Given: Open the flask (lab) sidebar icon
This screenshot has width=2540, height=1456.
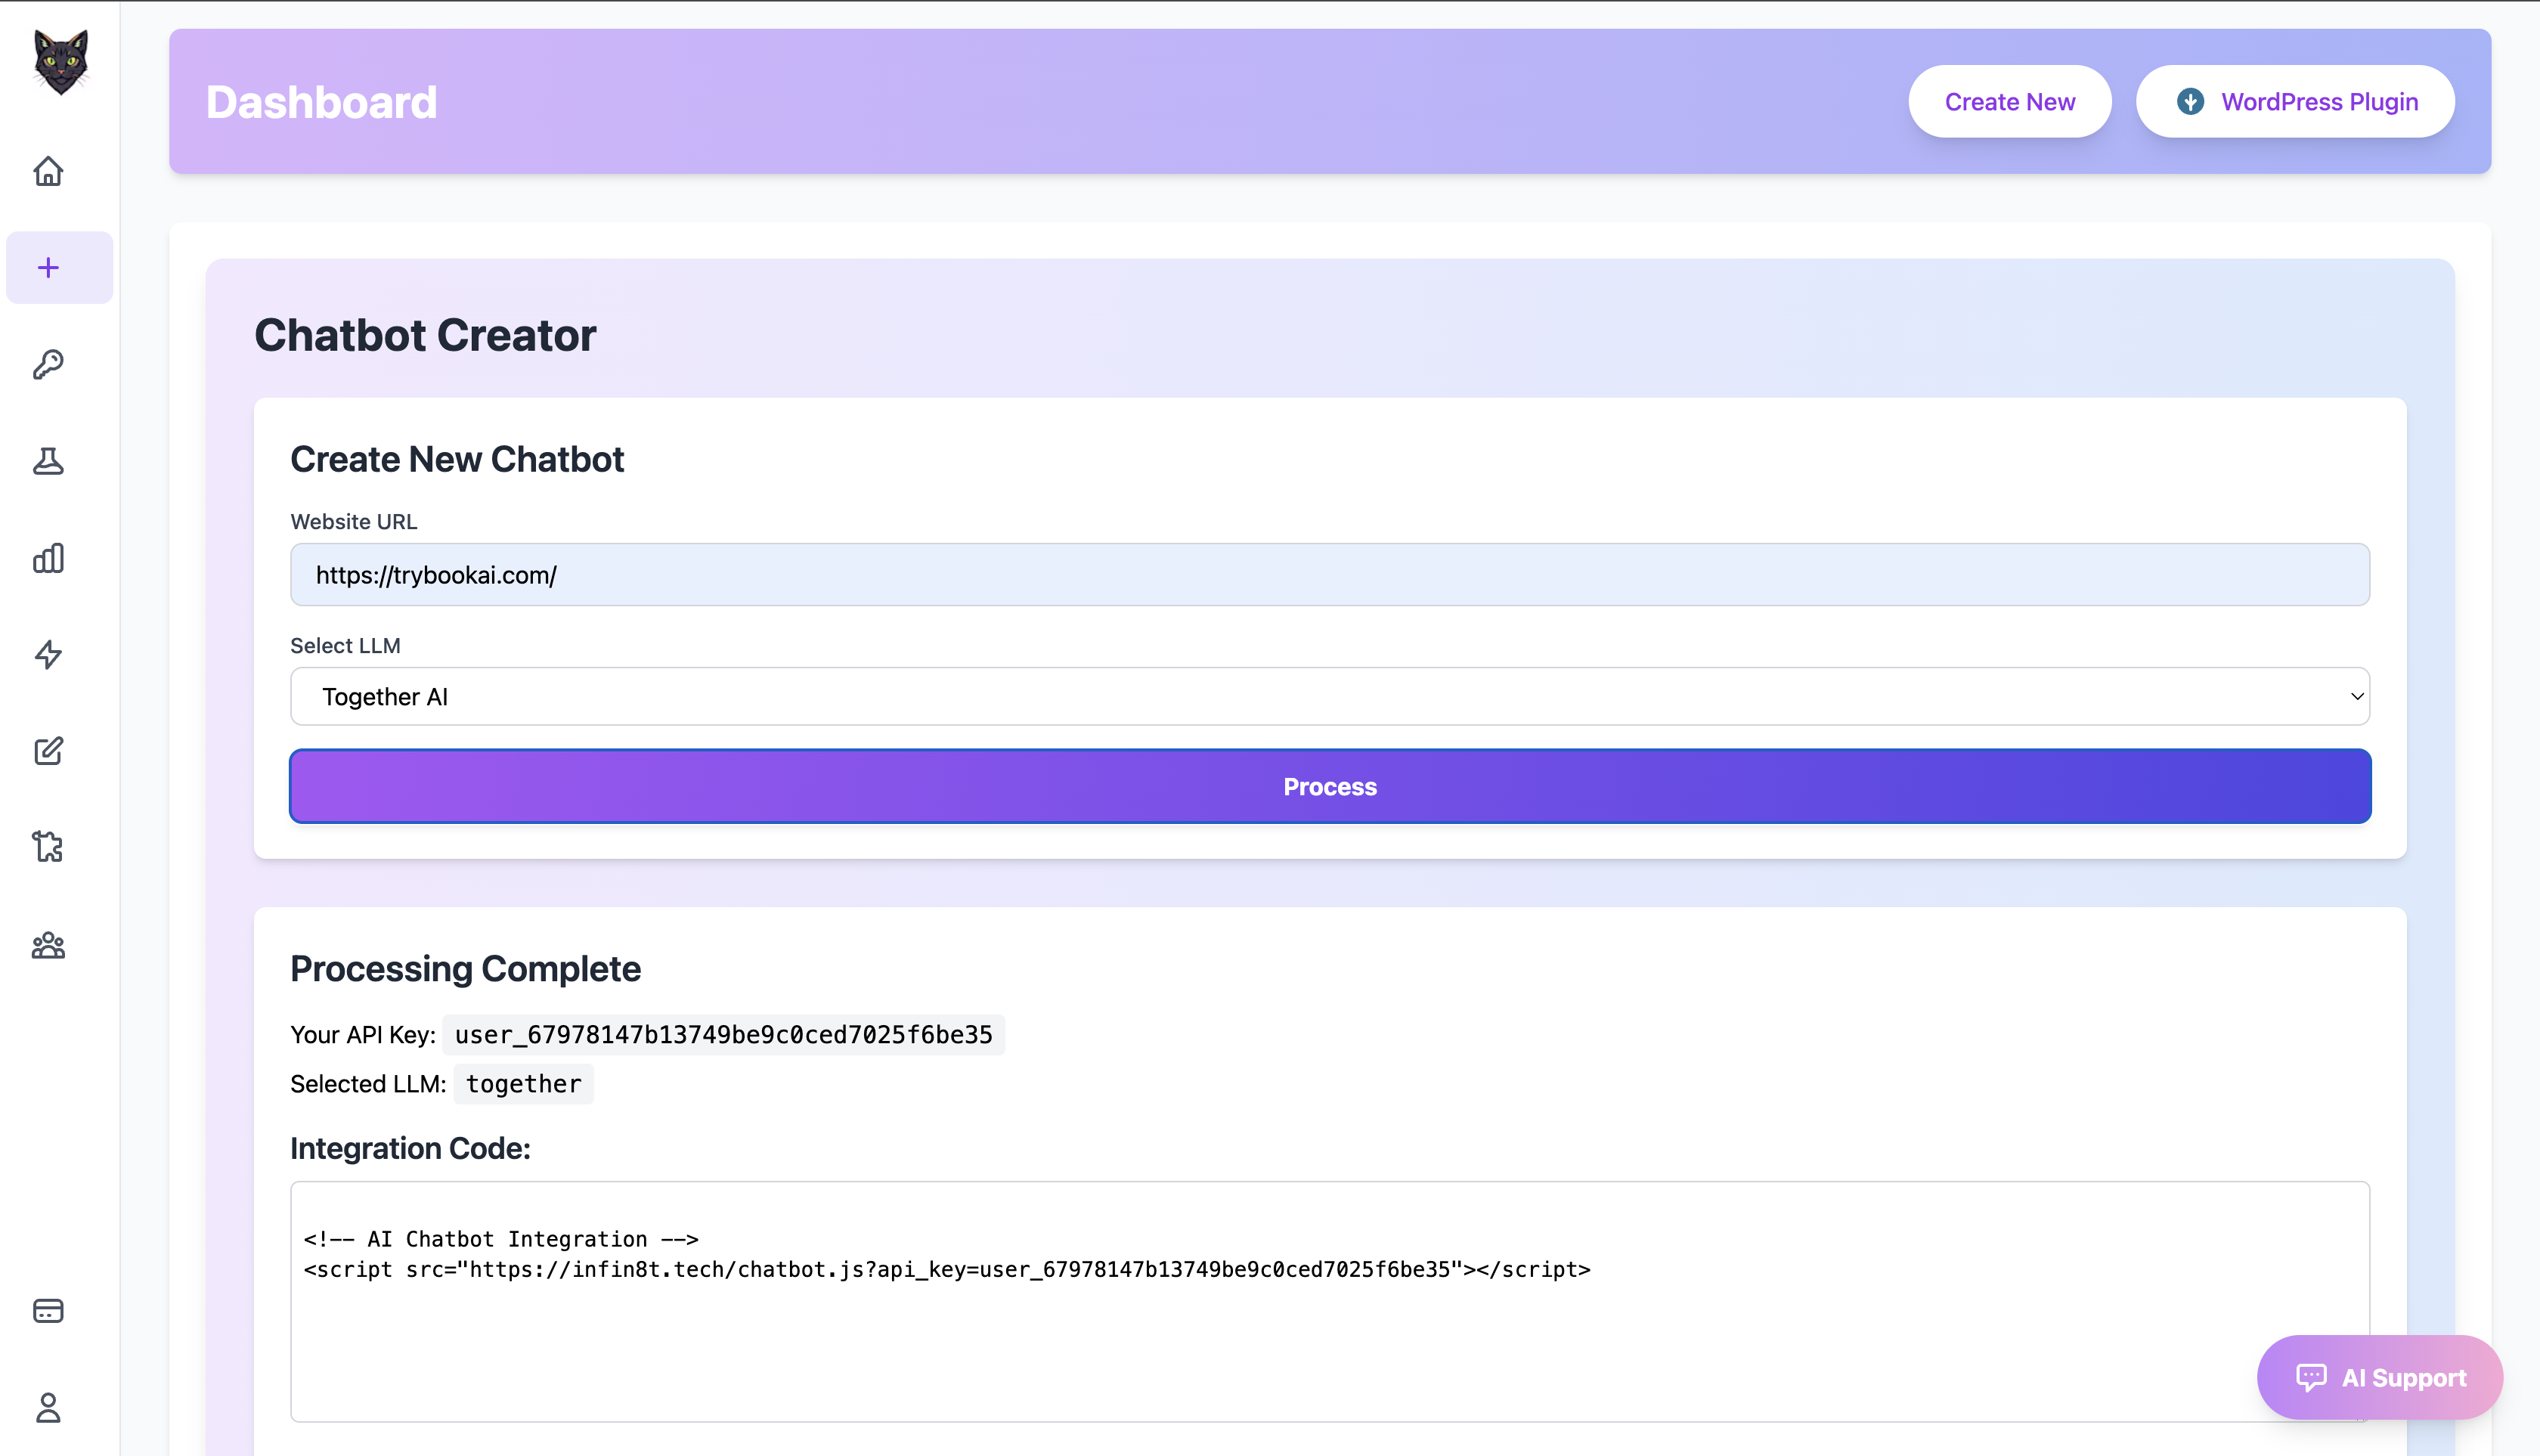Looking at the screenshot, I should [48, 461].
